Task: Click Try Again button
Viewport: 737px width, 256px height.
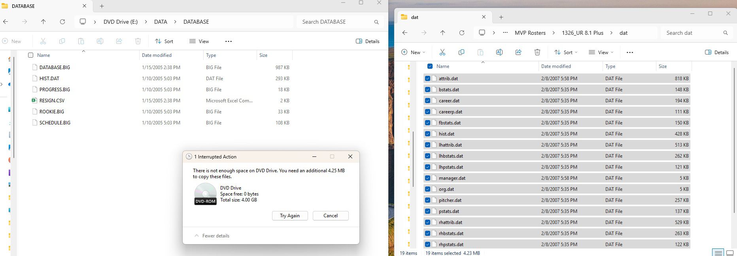Action: (x=290, y=216)
